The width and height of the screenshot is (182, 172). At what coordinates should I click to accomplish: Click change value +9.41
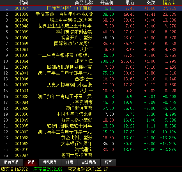point(150,14)
